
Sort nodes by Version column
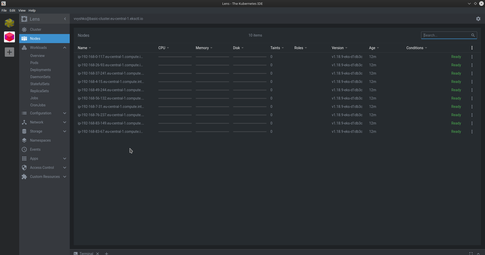[339, 48]
